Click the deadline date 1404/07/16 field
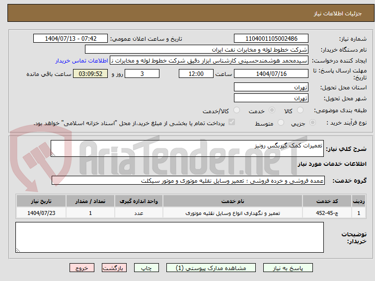Screen dimensions: 375x281 (271, 73)
